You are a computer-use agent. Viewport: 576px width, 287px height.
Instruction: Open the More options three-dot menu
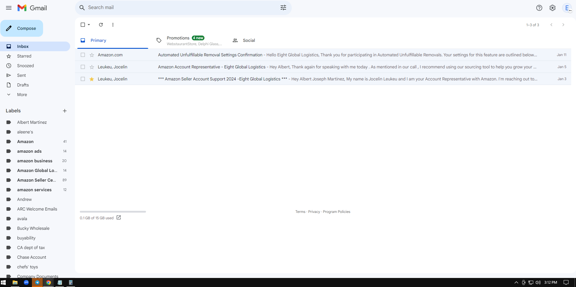pyautogui.click(x=113, y=25)
